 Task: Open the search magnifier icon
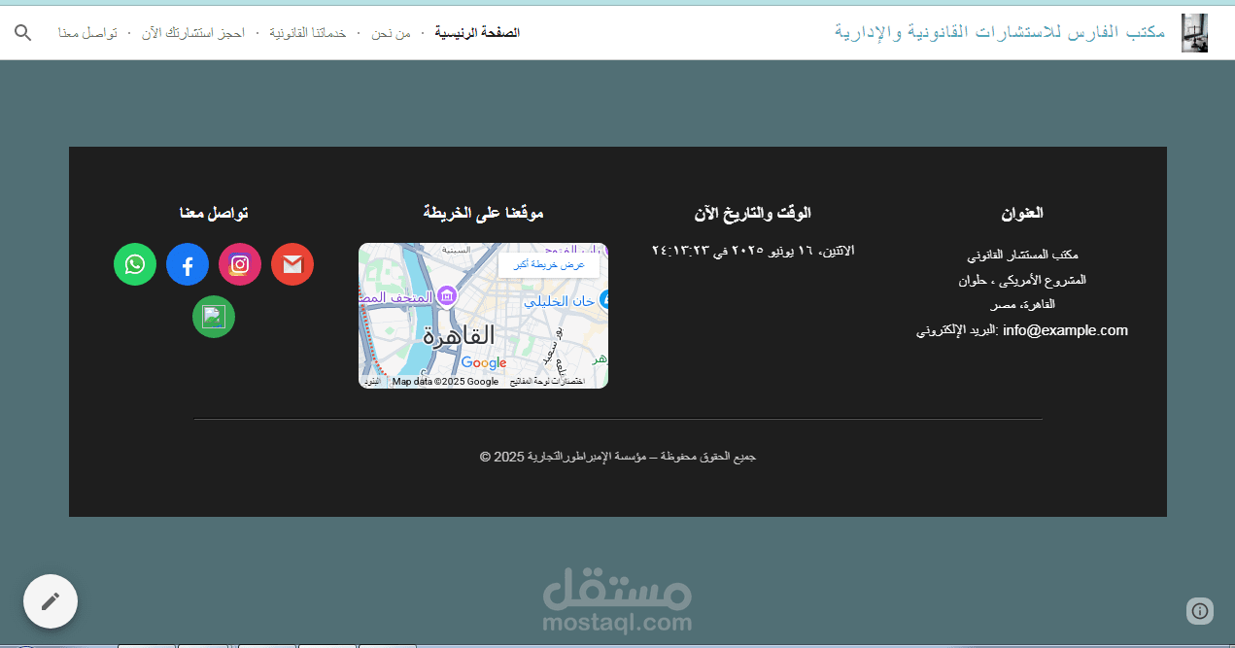click(x=23, y=33)
